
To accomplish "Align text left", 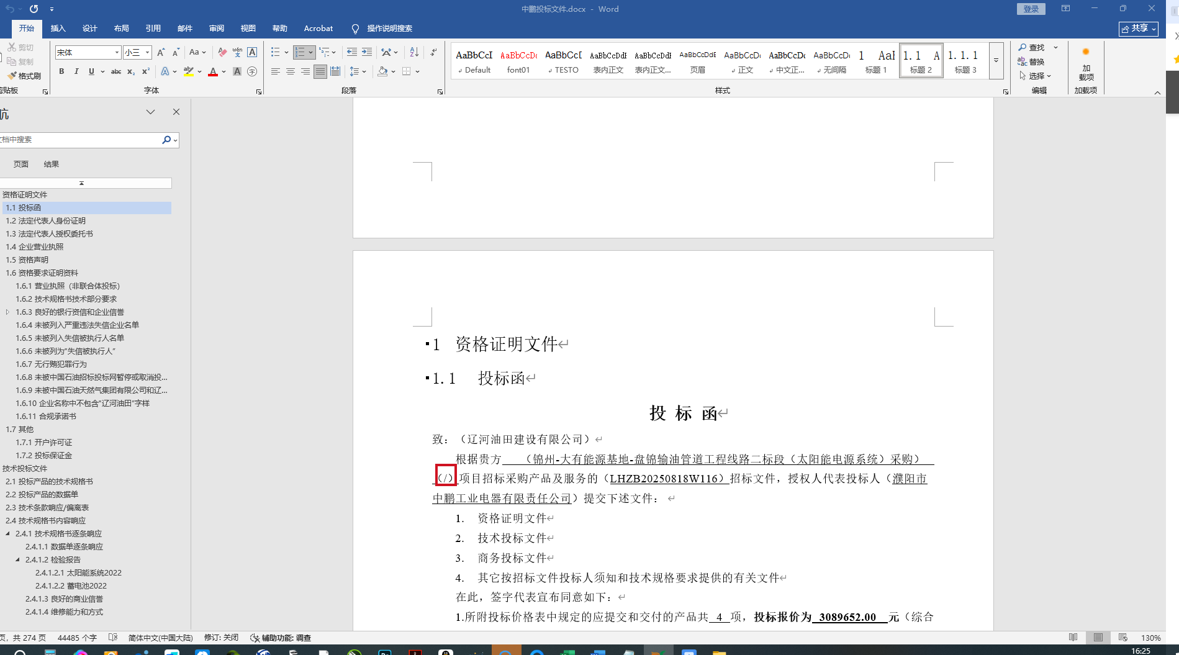I will 275,72.
